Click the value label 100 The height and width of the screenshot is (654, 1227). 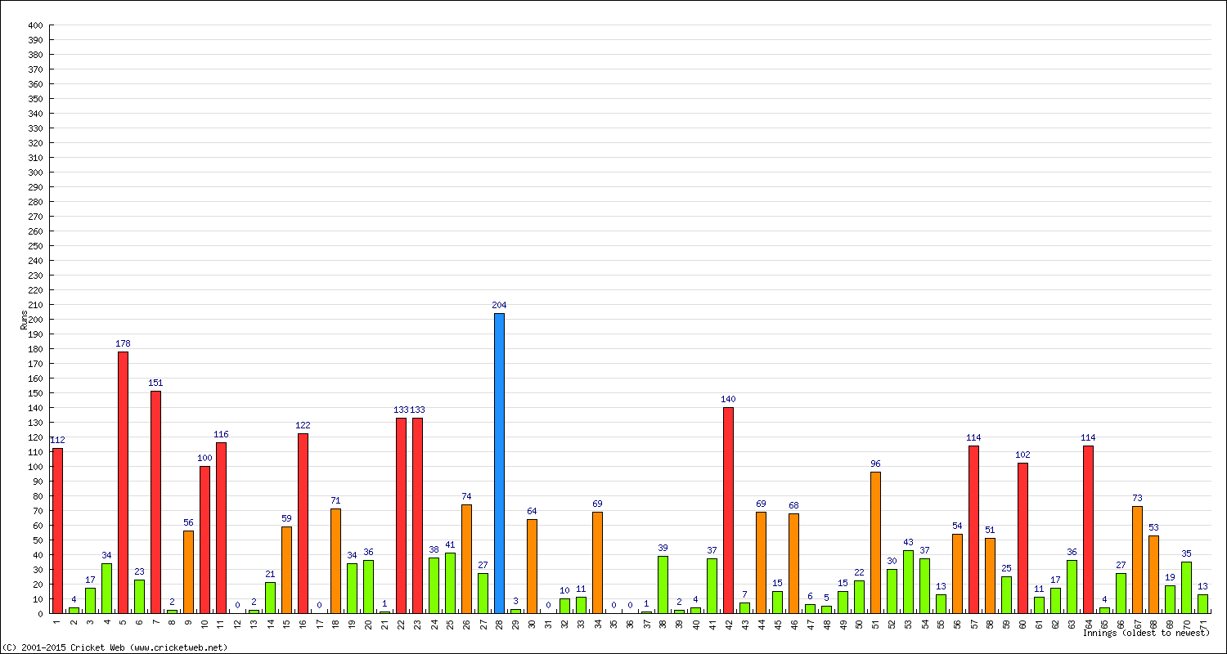pyautogui.click(x=204, y=458)
